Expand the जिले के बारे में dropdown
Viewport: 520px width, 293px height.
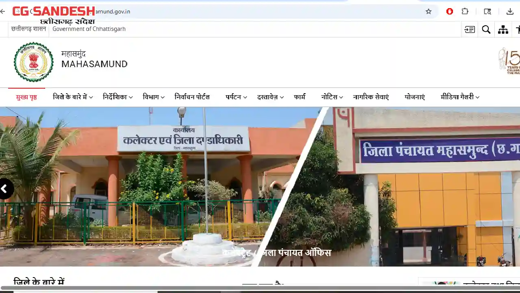(x=73, y=97)
